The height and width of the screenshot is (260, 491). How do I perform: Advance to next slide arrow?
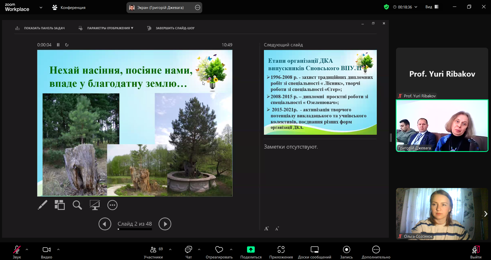coord(165,224)
